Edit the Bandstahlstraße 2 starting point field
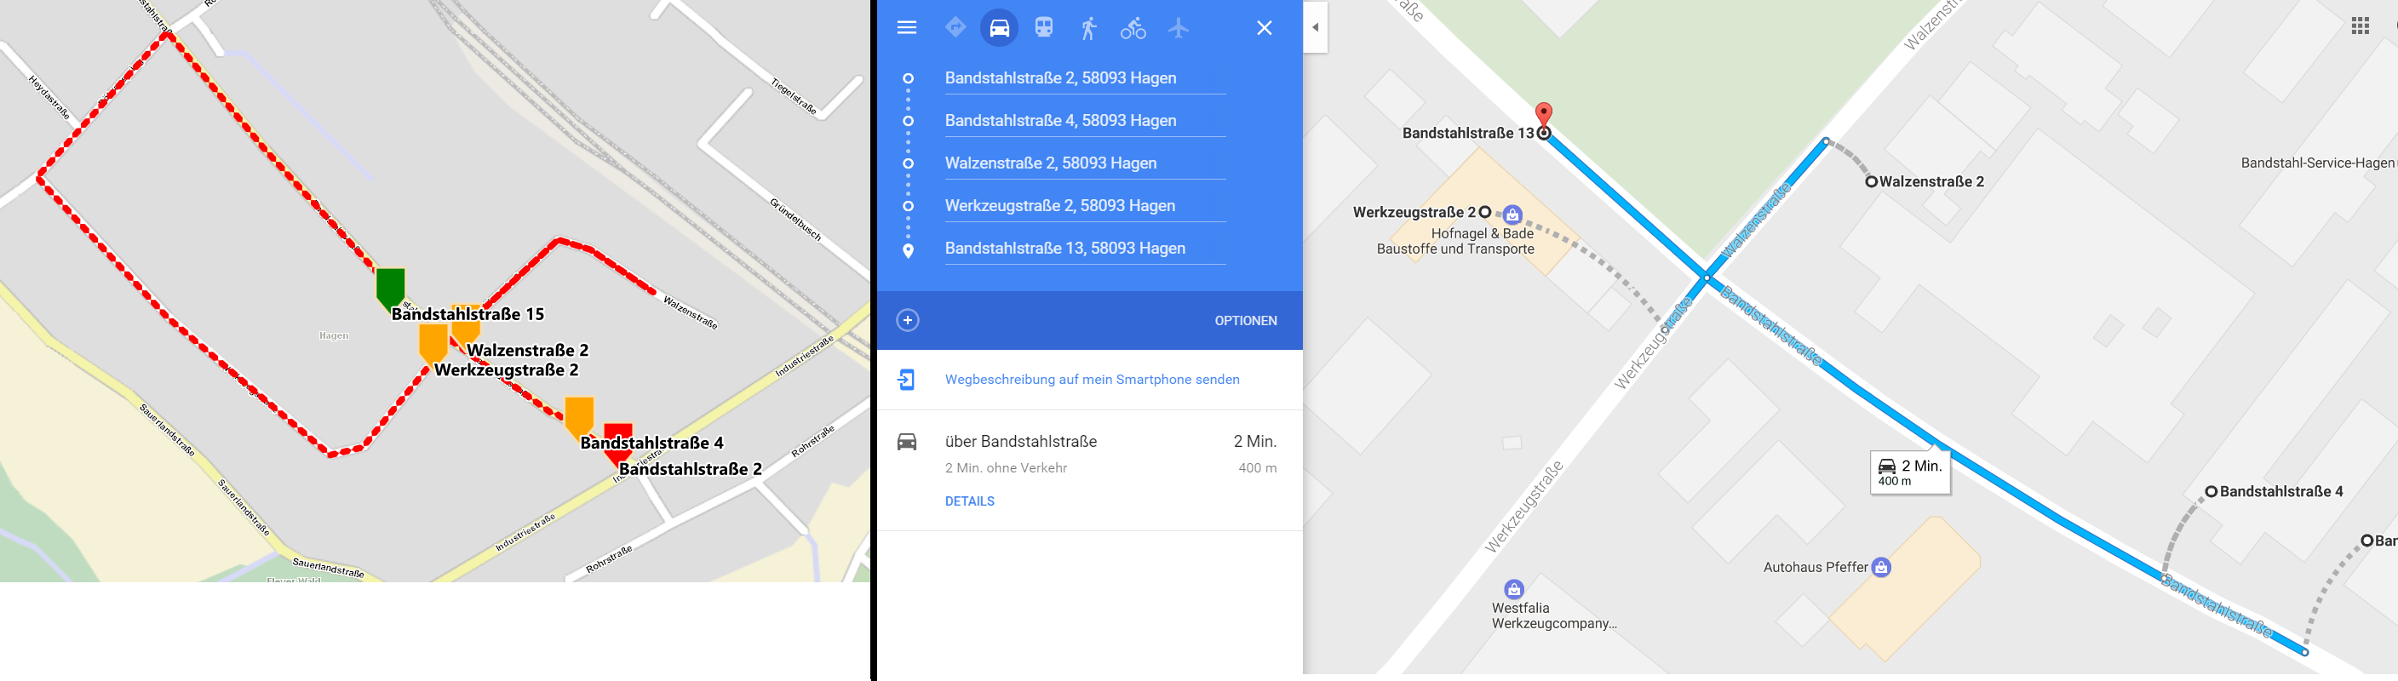This screenshot has width=2398, height=681. pyautogui.click(x=1085, y=78)
